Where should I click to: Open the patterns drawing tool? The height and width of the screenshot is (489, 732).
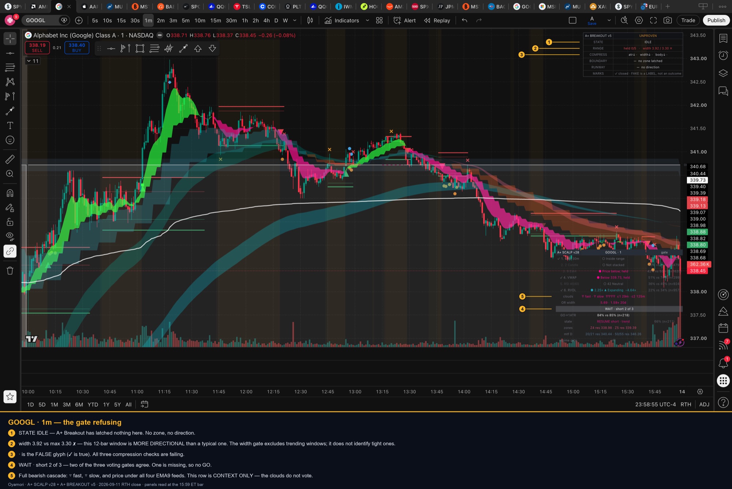10,82
